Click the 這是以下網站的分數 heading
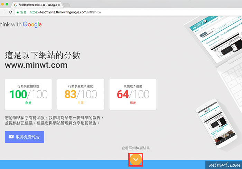 coord(43,55)
